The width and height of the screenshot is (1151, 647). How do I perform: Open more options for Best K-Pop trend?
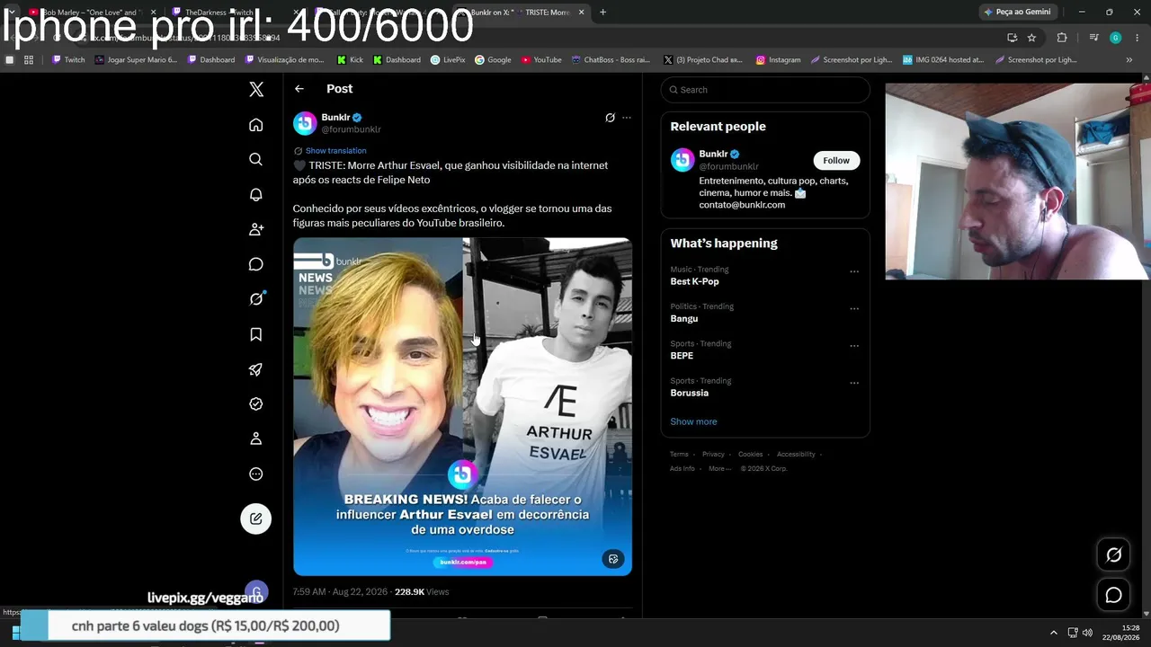point(854,271)
